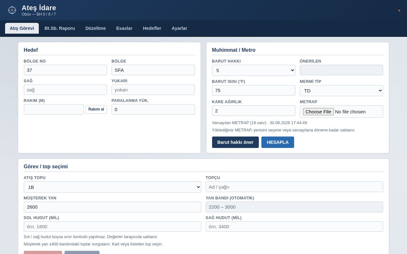This screenshot has width=407, height=254.
Task: Click the Barut hakkı öner button
Action: 235,142
